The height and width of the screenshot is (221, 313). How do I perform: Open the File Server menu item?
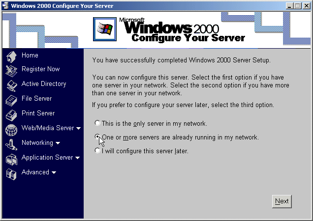[x=36, y=99]
